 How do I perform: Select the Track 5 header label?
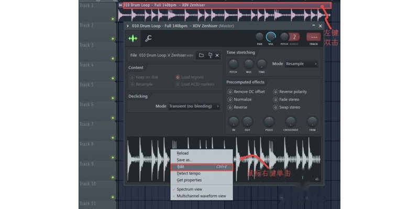[x=86, y=85]
